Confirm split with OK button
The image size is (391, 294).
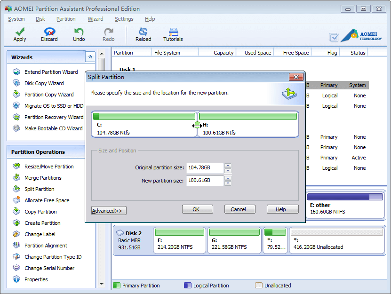click(198, 209)
